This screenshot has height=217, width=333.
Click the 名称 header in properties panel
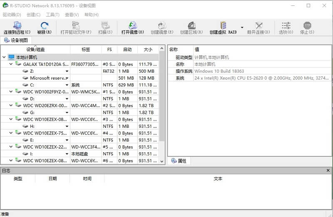tap(173, 49)
